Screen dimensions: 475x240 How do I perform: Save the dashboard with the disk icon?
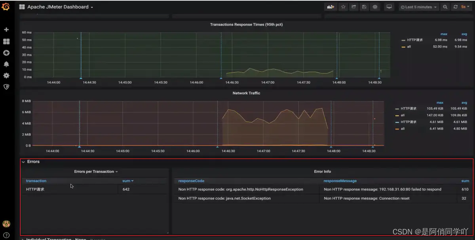(x=364, y=7)
